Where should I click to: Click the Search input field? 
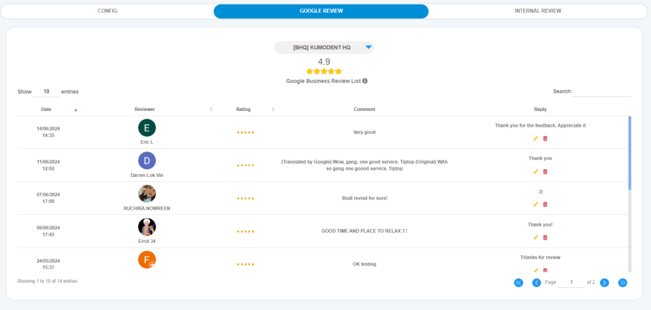(x=601, y=91)
